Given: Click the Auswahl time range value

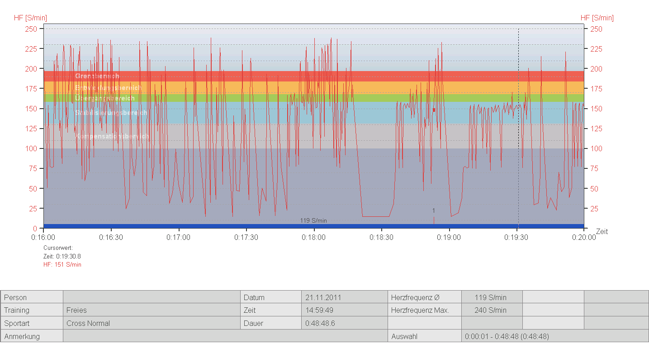Looking at the screenshot, I should click(507, 336).
